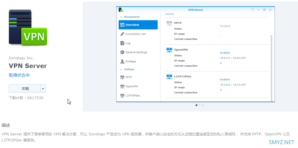Click the Synology Inc. developer text

[x=21, y=58]
